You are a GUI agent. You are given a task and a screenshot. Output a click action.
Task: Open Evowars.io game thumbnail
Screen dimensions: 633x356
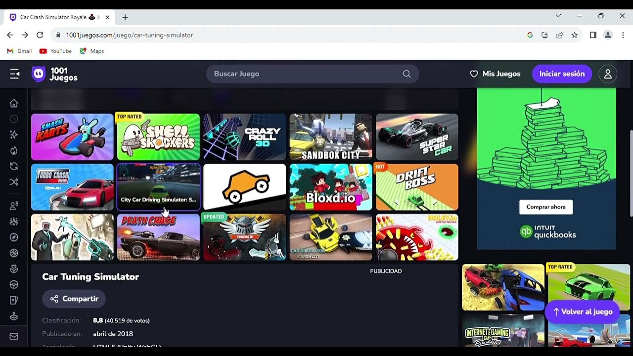point(244,237)
